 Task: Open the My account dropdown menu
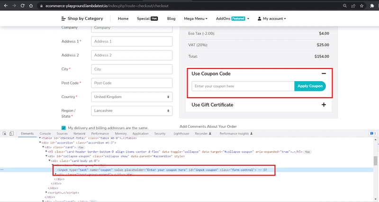[271, 18]
